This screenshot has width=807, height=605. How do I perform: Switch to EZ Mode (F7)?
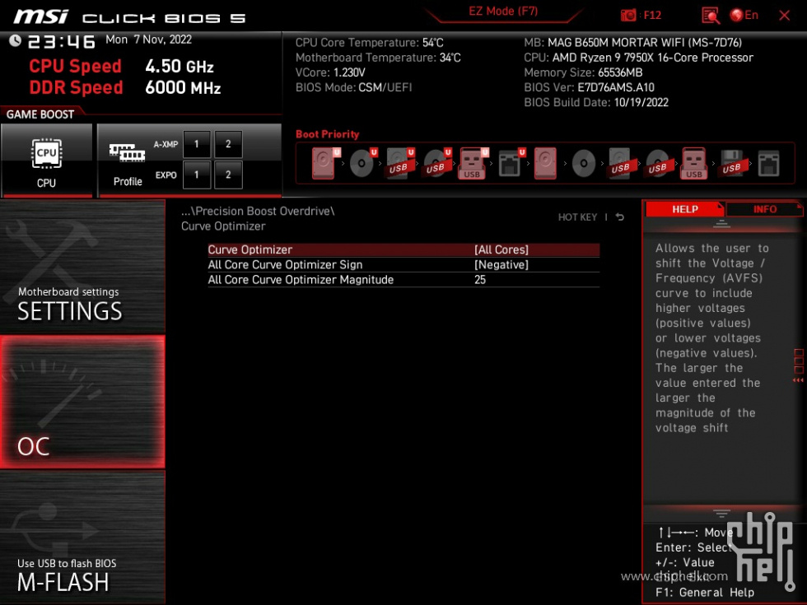pyautogui.click(x=503, y=12)
